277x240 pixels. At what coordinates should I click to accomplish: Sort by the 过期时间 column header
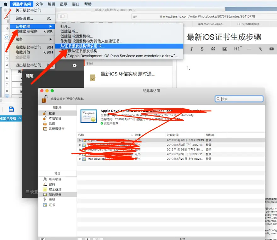[x=185, y=135]
